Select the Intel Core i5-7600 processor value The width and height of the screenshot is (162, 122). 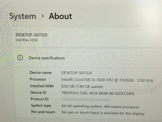(x=107, y=80)
